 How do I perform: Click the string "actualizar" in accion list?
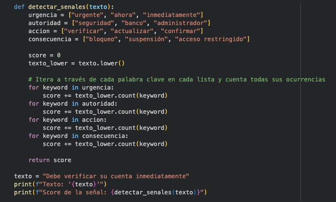coord(132,31)
